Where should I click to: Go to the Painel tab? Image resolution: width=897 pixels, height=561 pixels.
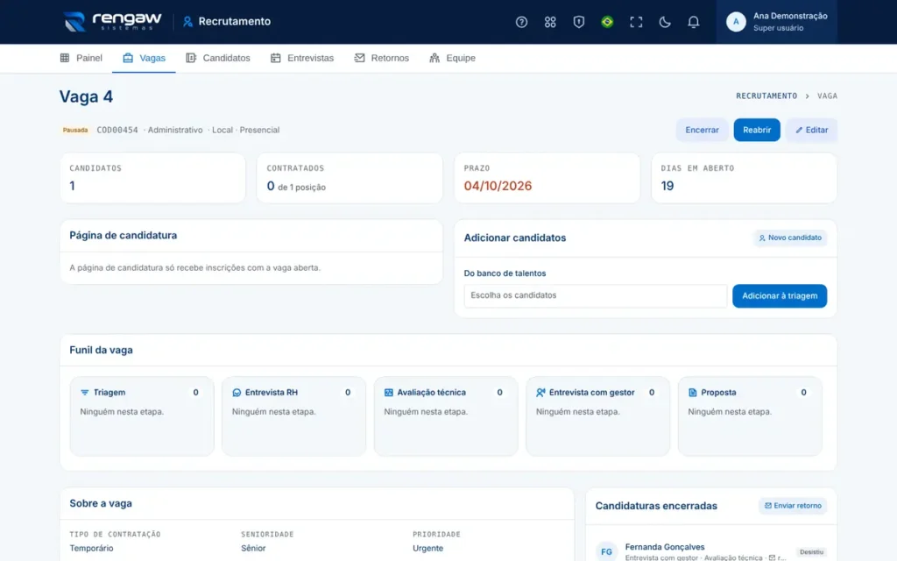point(81,58)
